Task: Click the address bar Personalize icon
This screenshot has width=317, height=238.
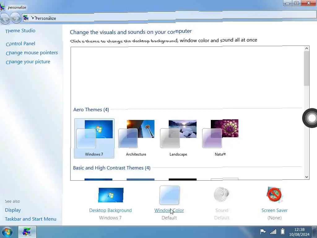Action: click(26, 18)
